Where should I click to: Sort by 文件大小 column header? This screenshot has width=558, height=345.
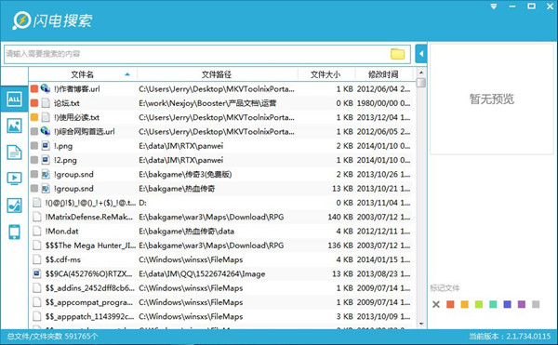point(325,74)
